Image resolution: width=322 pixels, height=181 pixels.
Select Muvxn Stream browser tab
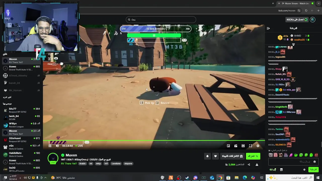coord(296,4)
